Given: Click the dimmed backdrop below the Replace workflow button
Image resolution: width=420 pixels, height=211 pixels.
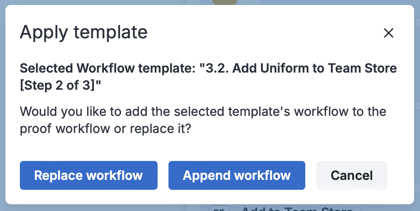Looking at the screenshot, I should click(89, 207).
